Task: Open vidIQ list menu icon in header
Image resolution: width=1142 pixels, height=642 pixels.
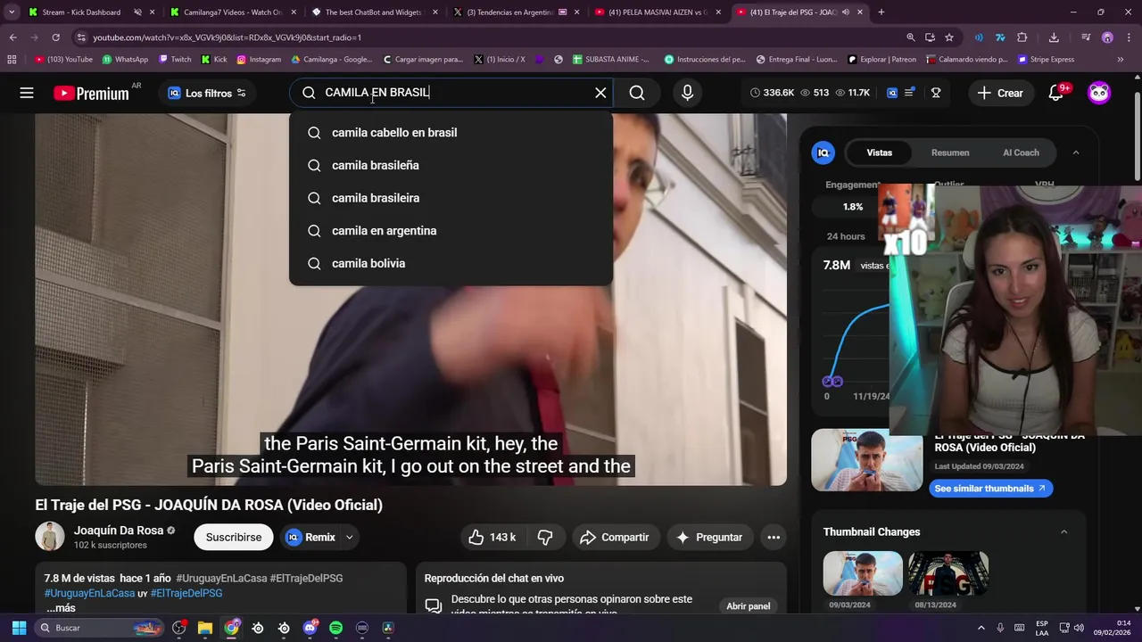Action: pyautogui.click(x=909, y=93)
